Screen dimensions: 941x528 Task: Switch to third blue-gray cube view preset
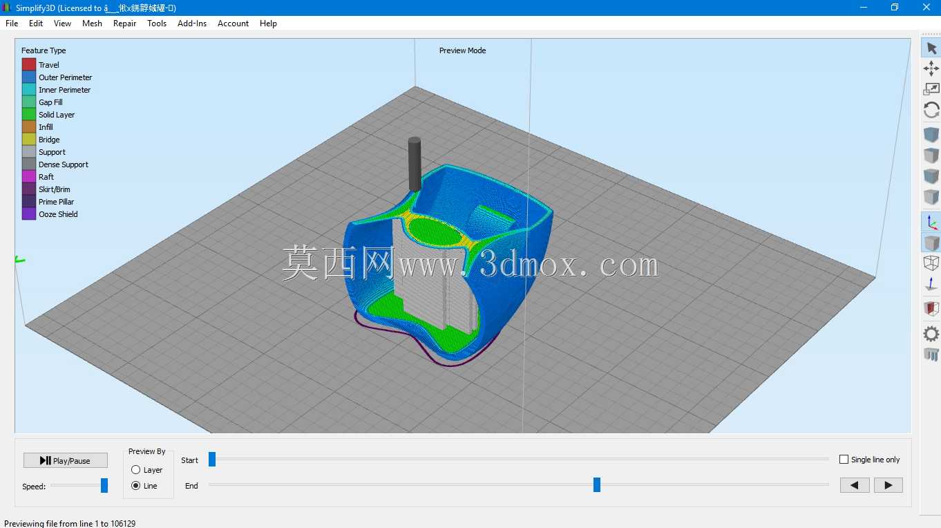click(x=931, y=176)
